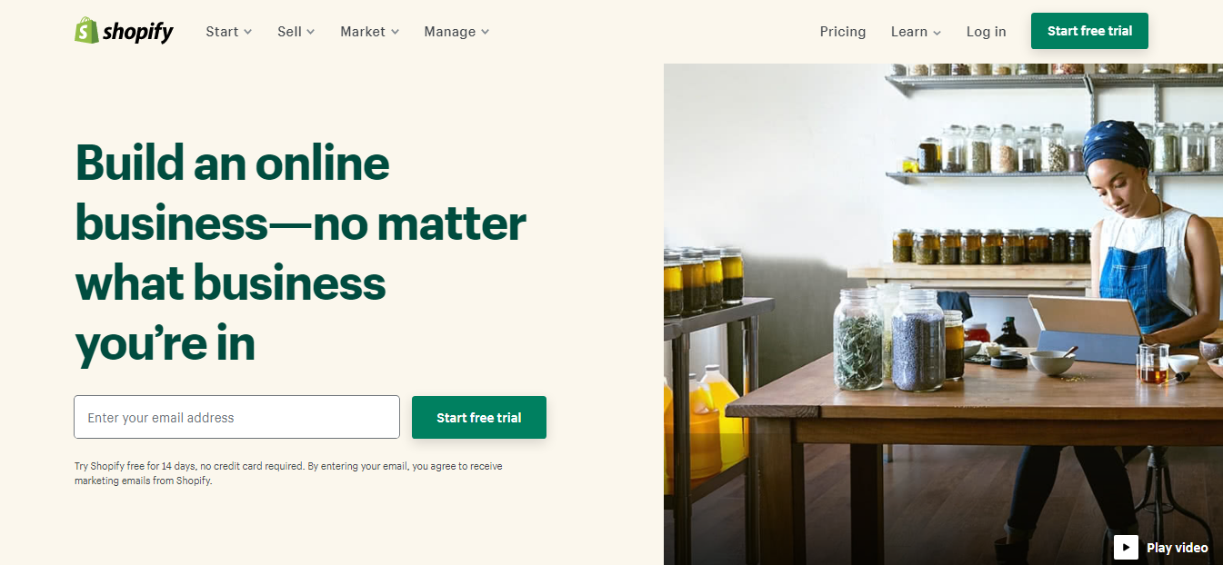The width and height of the screenshot is (1223, 565).
Task: Click the Log in link
Action: pos(986,31)
